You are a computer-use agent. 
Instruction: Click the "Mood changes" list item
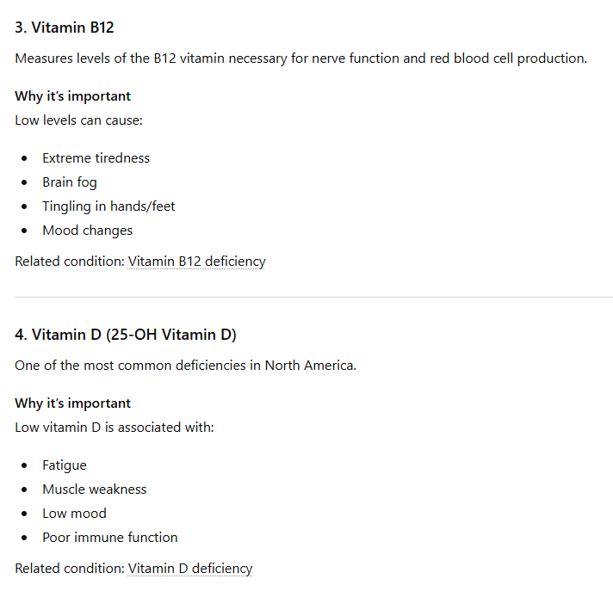coord(87,231)
